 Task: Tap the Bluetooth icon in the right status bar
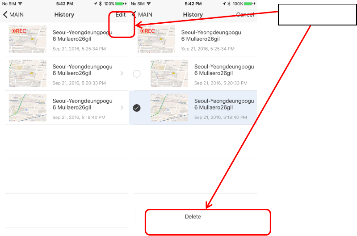tap(229, 4)
